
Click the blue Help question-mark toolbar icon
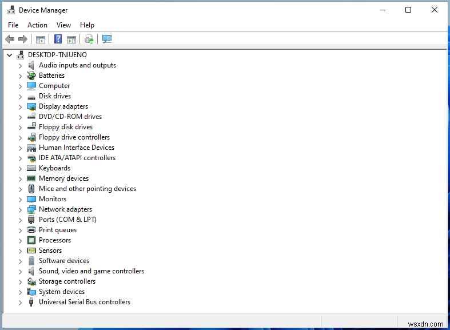click(58, 39)
